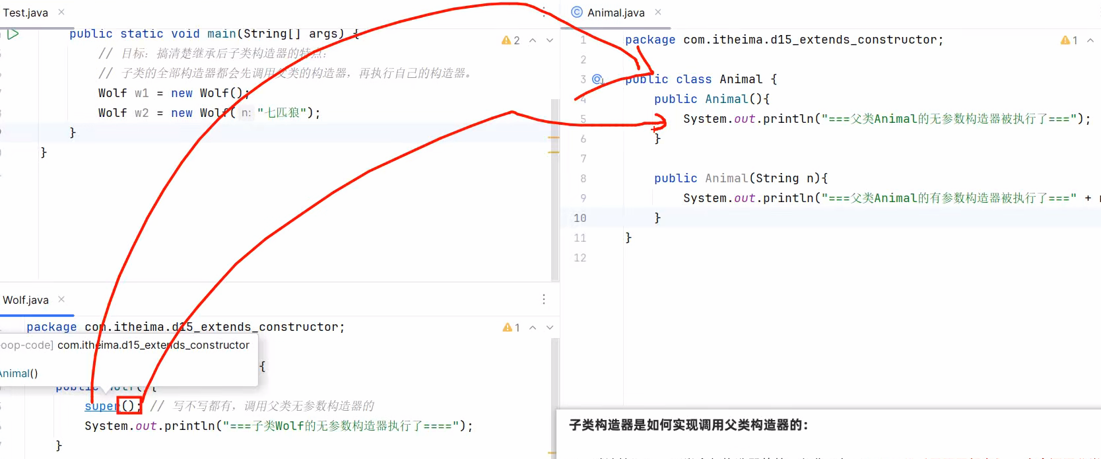Image resolution: width=1101 pixels, height=459 pixels.
Task: Click 'public Animal(String n)' constructor declaration
Action: pyautogui.click(x=741, y=178)
